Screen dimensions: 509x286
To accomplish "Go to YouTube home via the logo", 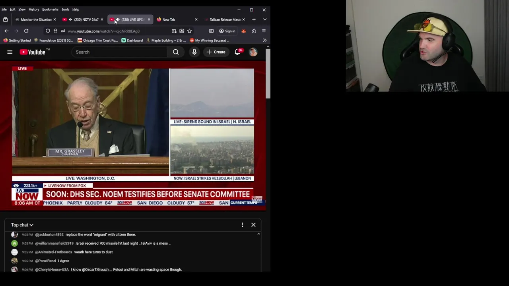I will coord(33,52).
